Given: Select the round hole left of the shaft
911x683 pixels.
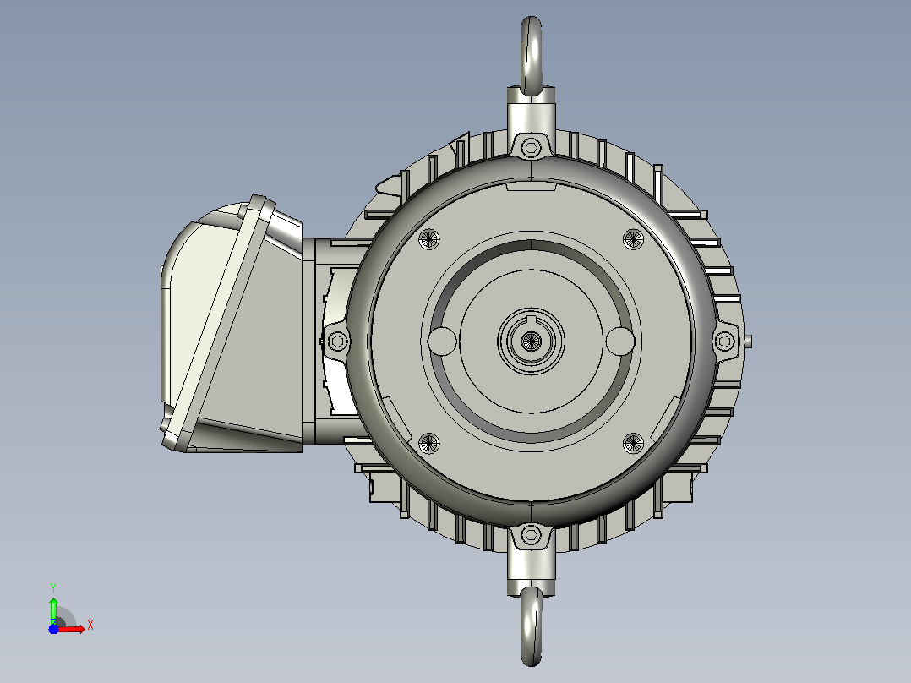Looking at the screenshot, I should click(x=442, y=341).
